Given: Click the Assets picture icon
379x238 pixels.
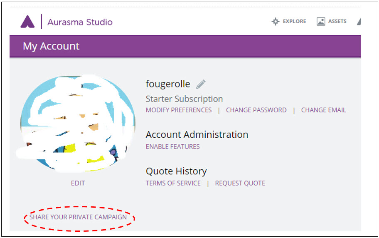Looking at the screenshot, I should pos(321,22).
